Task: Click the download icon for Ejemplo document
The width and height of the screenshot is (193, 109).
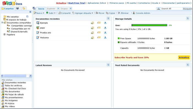Action: (105, 23)
